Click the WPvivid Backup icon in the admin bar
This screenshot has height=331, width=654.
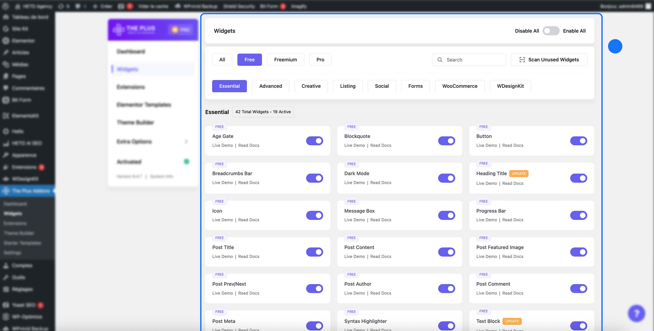coord(178,6)
